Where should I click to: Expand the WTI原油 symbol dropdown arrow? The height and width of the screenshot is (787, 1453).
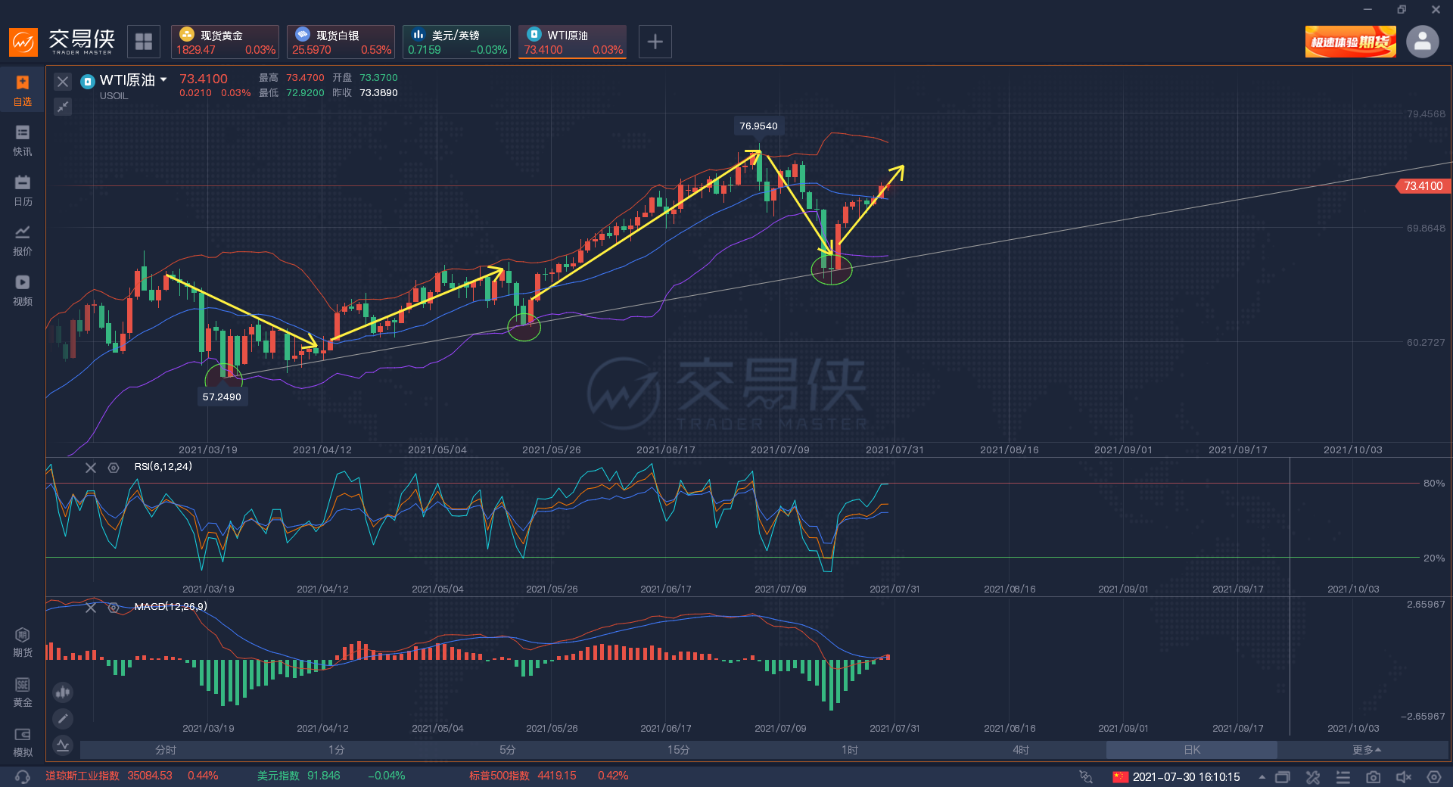(163, 79)
